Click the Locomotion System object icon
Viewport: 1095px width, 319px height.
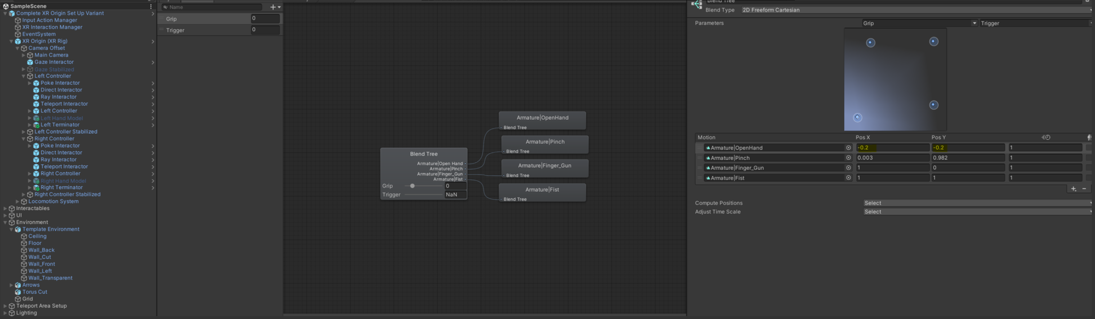point(24,202)
